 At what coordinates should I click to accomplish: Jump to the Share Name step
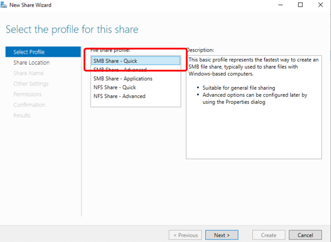click(29, 73)
